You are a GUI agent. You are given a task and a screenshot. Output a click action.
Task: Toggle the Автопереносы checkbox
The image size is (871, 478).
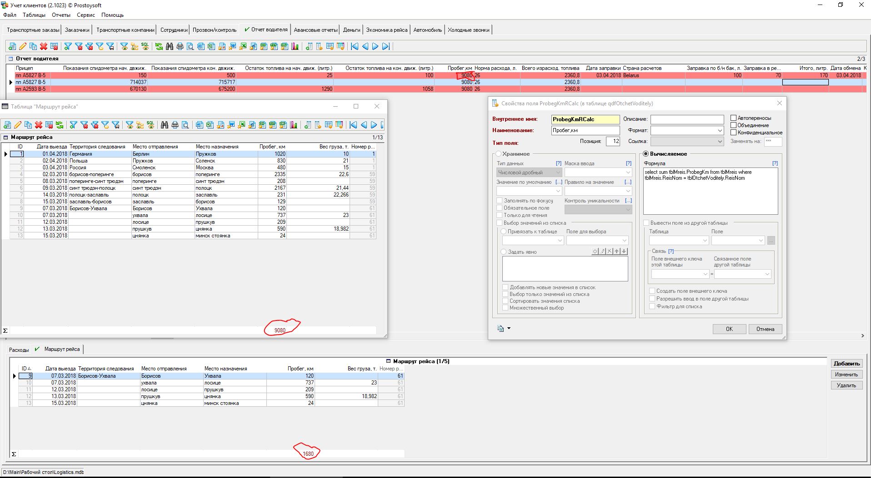point(733,118)
